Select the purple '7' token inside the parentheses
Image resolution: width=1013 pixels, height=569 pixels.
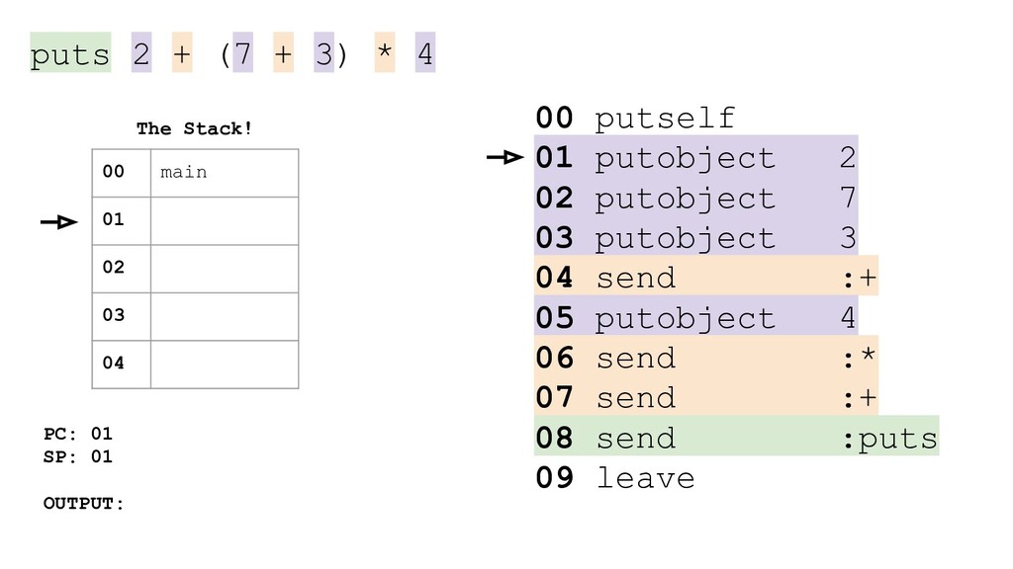click(243, 52)
